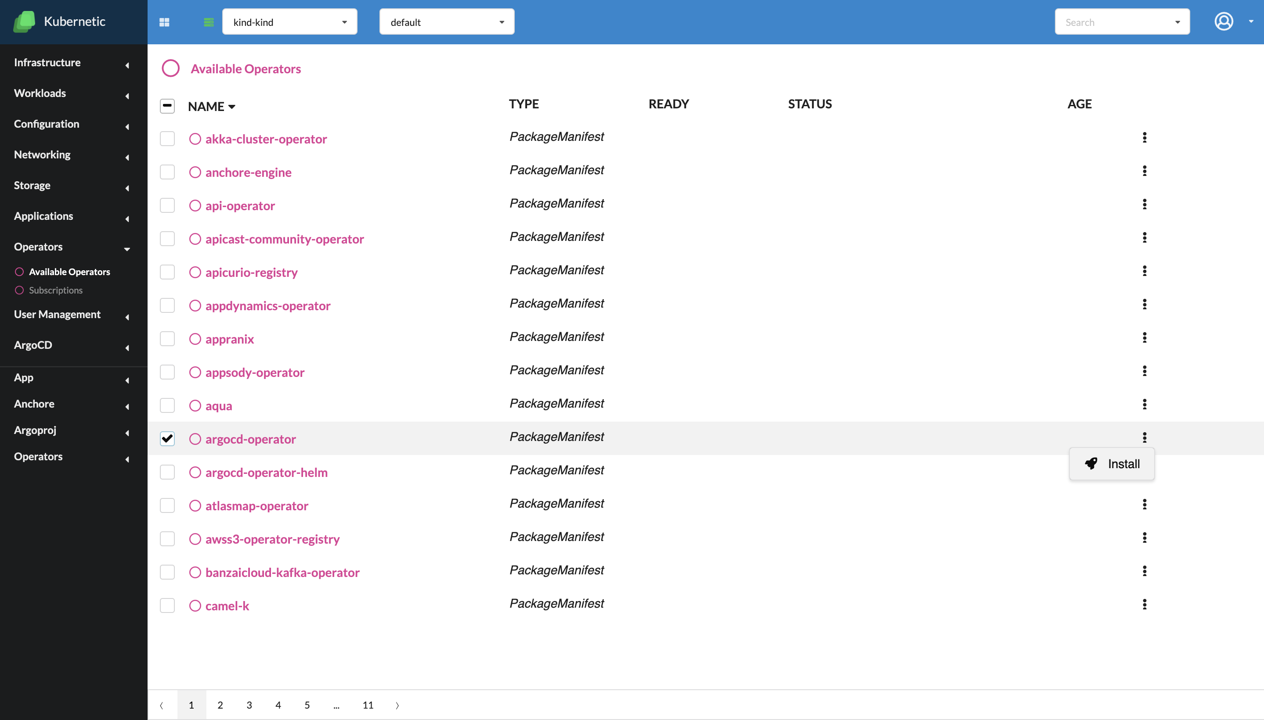
Task: Switch to list view icon
Action: click(209, 22)
